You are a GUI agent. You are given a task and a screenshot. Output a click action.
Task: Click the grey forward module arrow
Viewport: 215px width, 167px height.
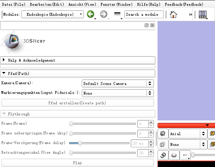click(104, 15)
